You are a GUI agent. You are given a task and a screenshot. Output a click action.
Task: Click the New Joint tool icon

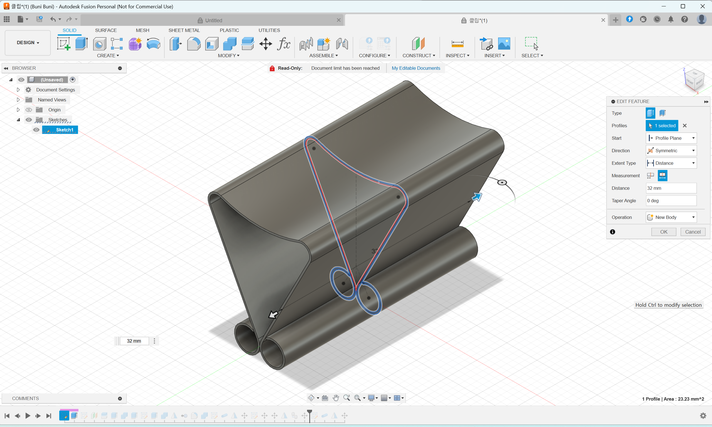(306, 44)
